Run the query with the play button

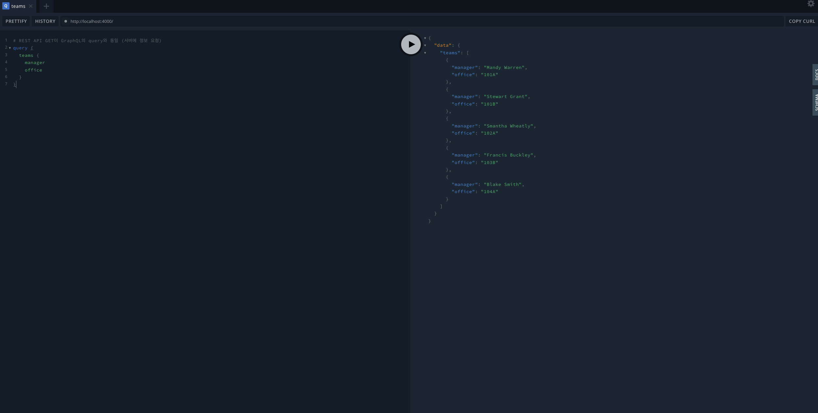411,44
